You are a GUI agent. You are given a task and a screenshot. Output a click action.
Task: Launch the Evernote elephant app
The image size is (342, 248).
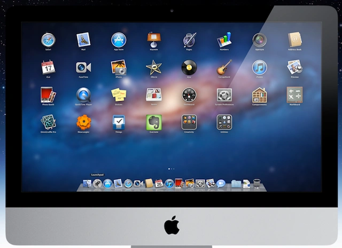coord(154,122)
